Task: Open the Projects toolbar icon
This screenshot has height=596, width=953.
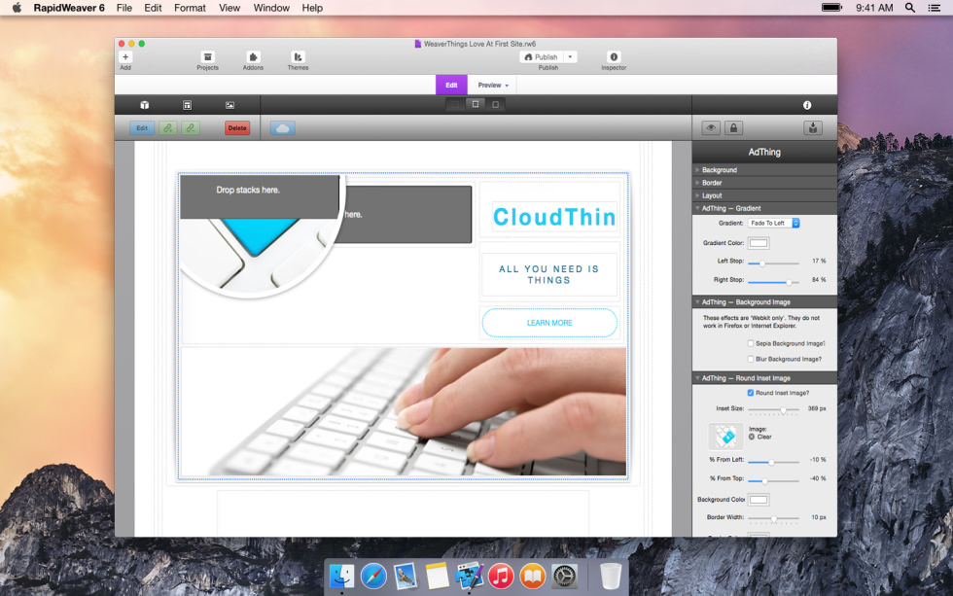Action: pos(207,57)
